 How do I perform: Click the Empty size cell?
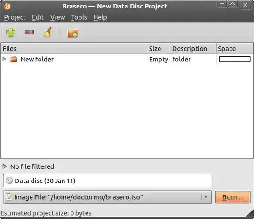159,60
